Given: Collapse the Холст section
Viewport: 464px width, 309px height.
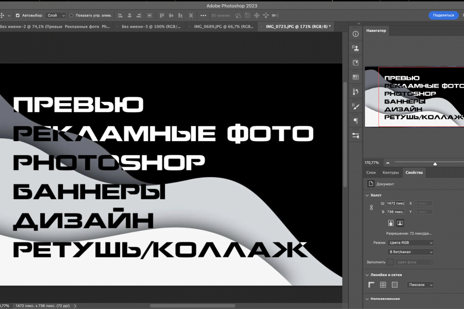Looking at the screenshot, I should point(367,195).
